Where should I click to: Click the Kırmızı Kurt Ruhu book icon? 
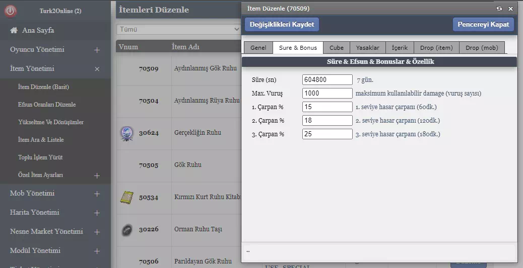pyautogui.click(x=127, y=198)
